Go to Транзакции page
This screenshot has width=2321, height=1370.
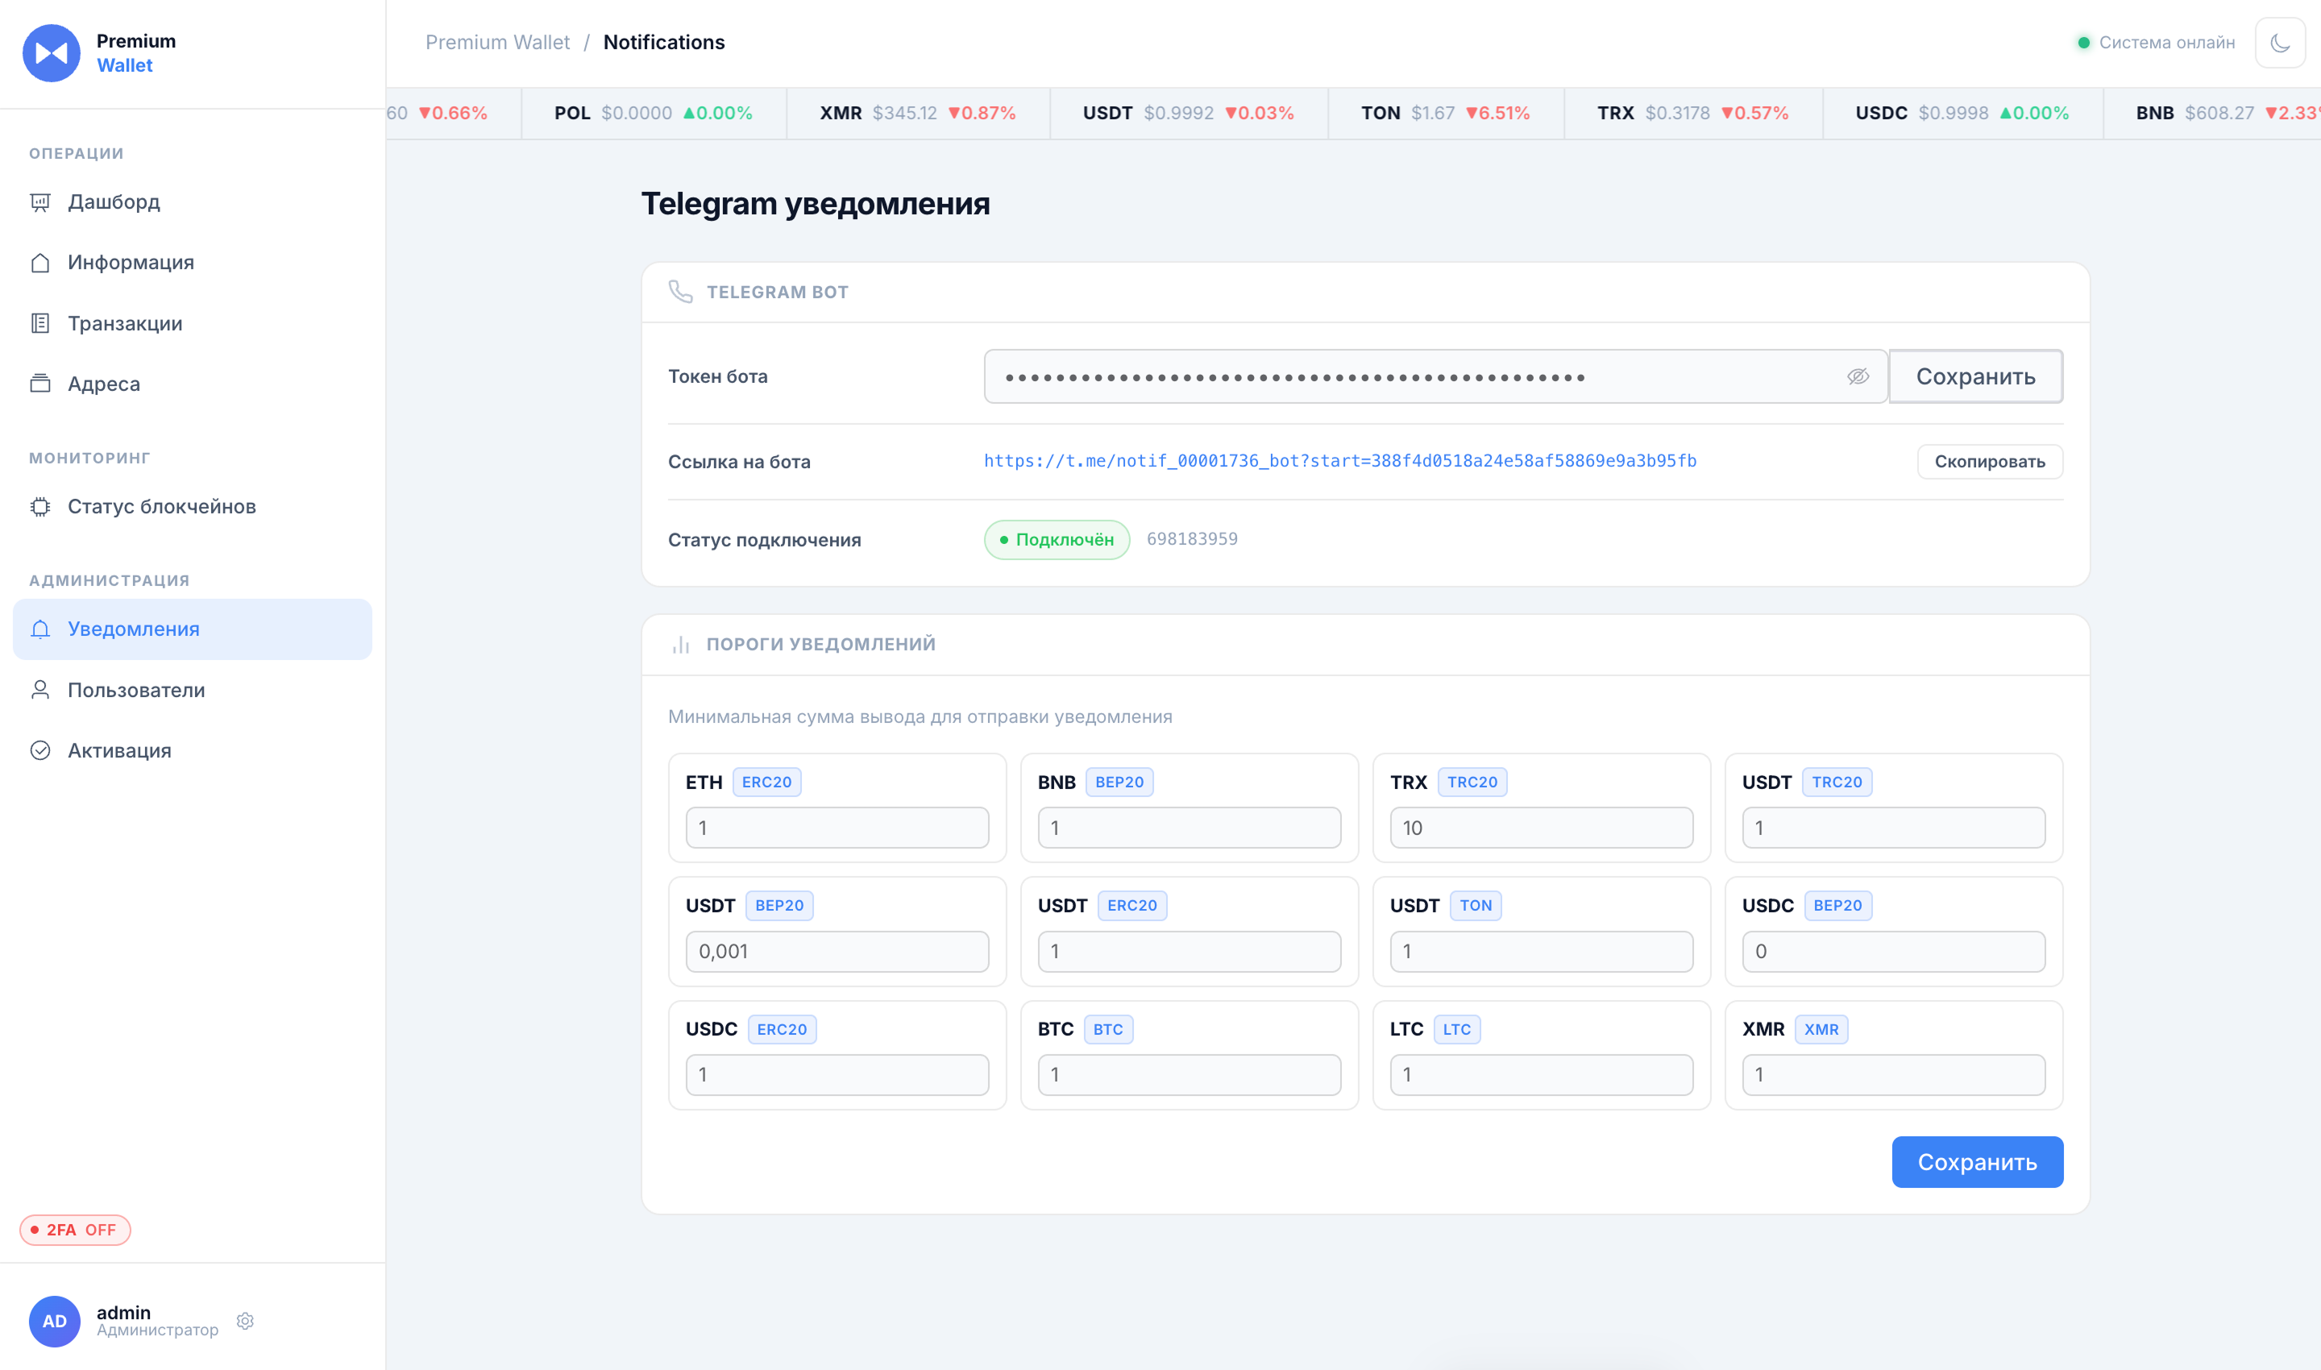click(x=192, y=323)
